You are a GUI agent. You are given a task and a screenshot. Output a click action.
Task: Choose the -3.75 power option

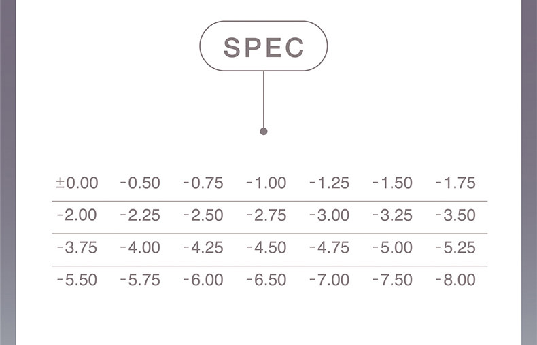[x=77, y=248]
